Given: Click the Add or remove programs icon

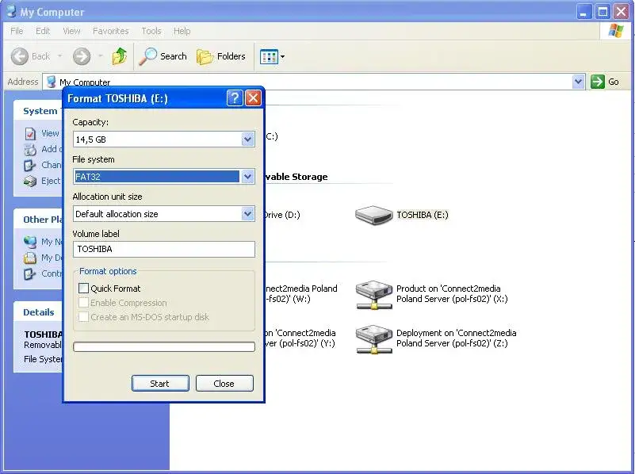Looking at the screenshot, I should (30, 149).
